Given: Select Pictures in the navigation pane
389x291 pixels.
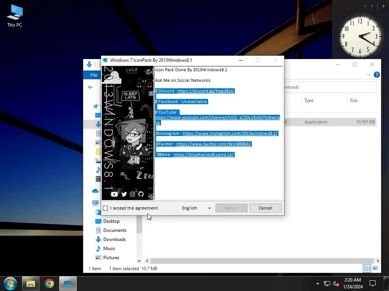Looking at the screenshot, I should (x=111, y=258).
